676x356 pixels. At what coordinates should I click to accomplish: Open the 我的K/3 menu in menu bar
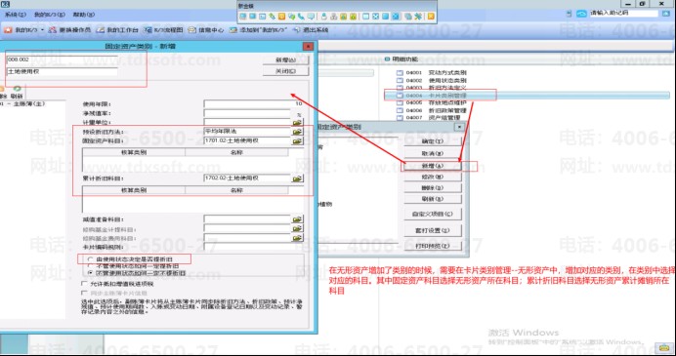pyautogui.click(x=50, y=15)
